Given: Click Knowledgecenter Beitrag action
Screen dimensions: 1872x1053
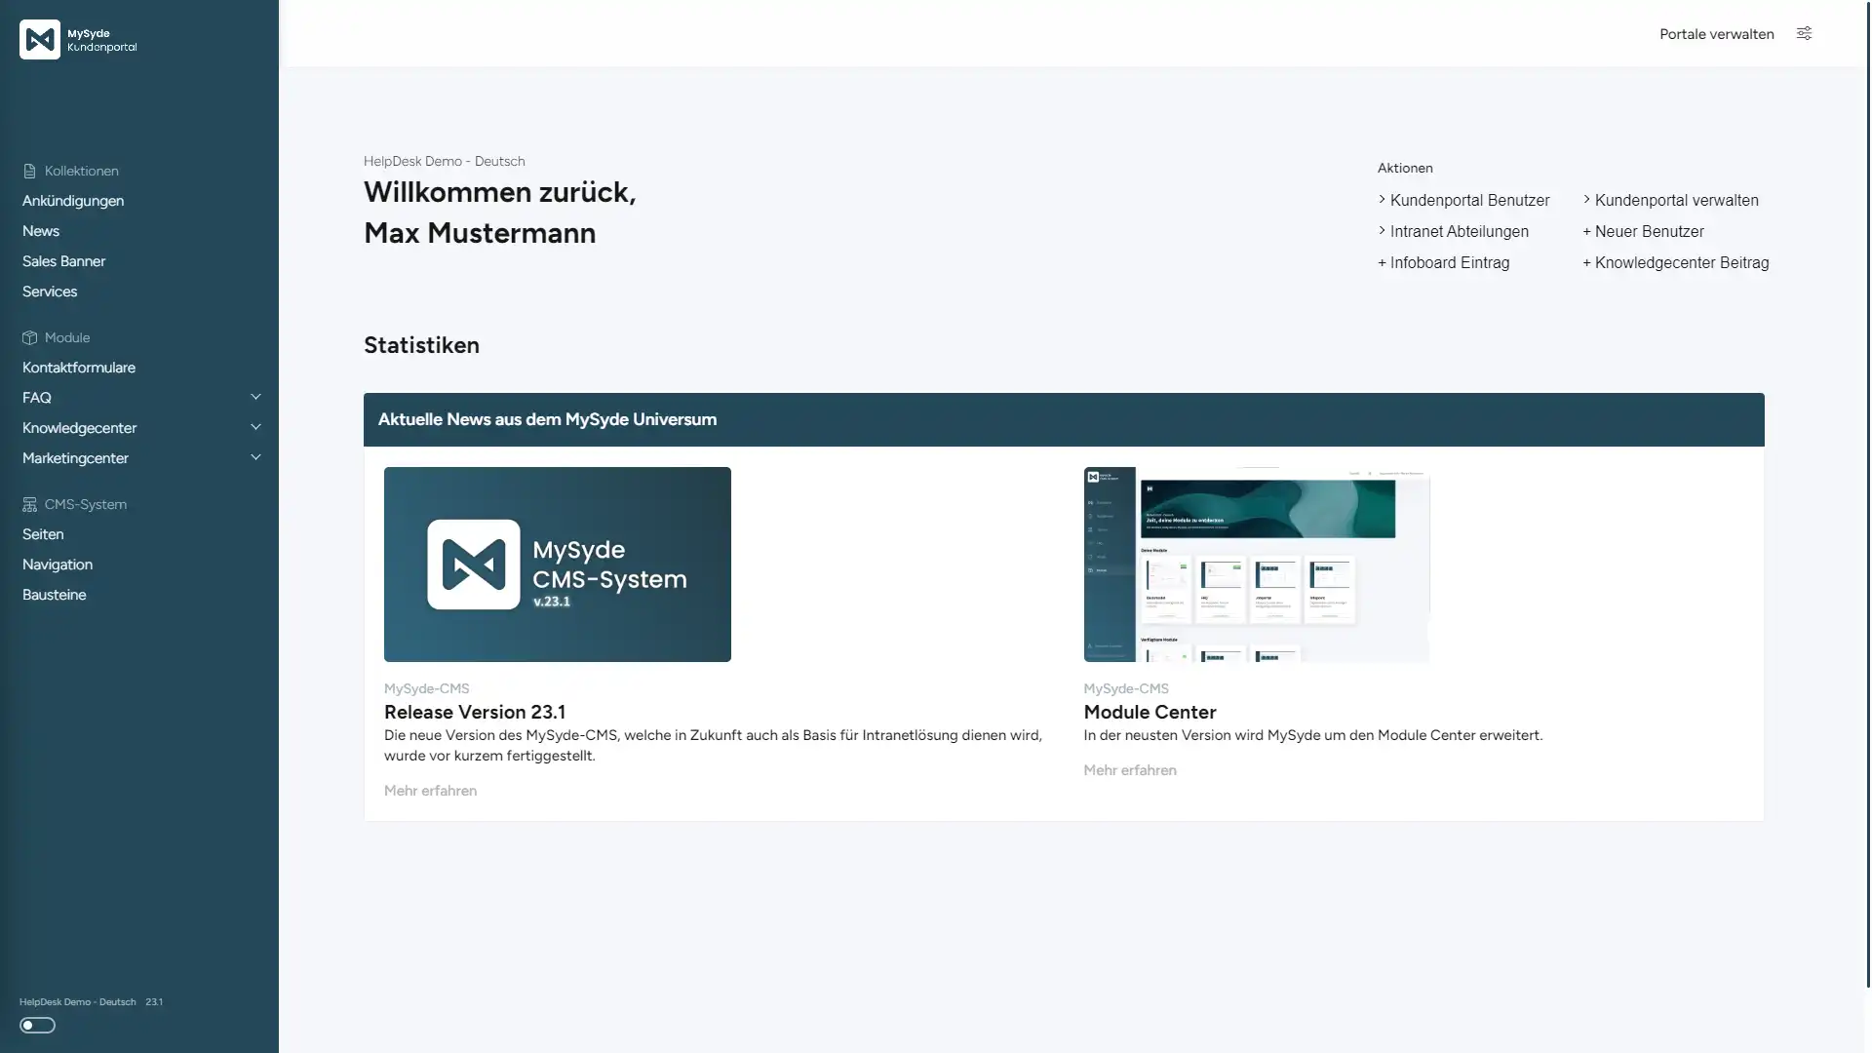Looking at the screenshot, I should [x=1675, y=262].
